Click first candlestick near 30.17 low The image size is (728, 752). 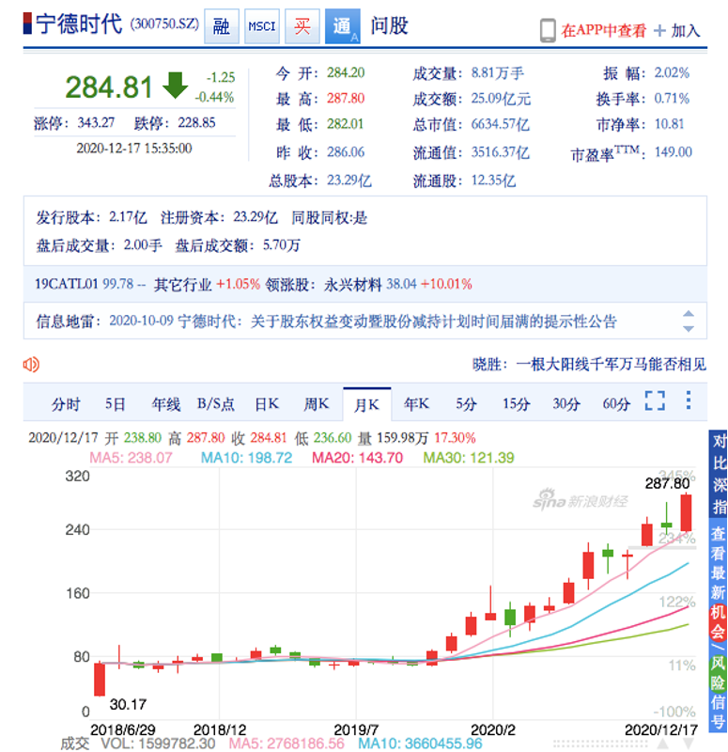pos(100,679)
